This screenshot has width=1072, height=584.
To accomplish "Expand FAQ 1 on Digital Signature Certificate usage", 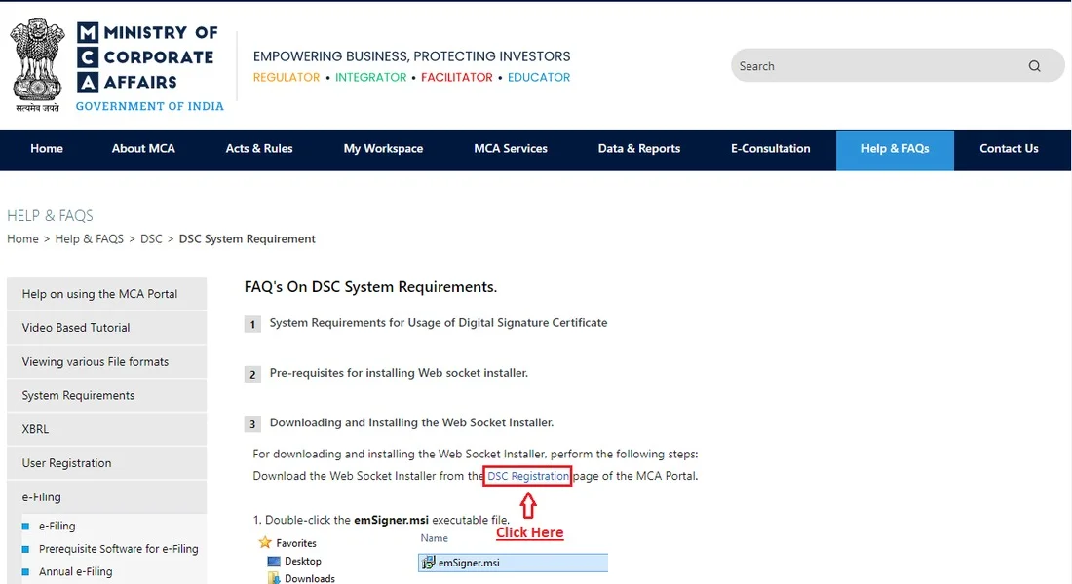I will pos(439,322).
